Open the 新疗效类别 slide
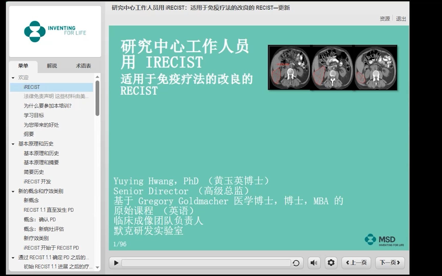Image resolution: width=442 pixels, height=276 pixels. (36, 238)
